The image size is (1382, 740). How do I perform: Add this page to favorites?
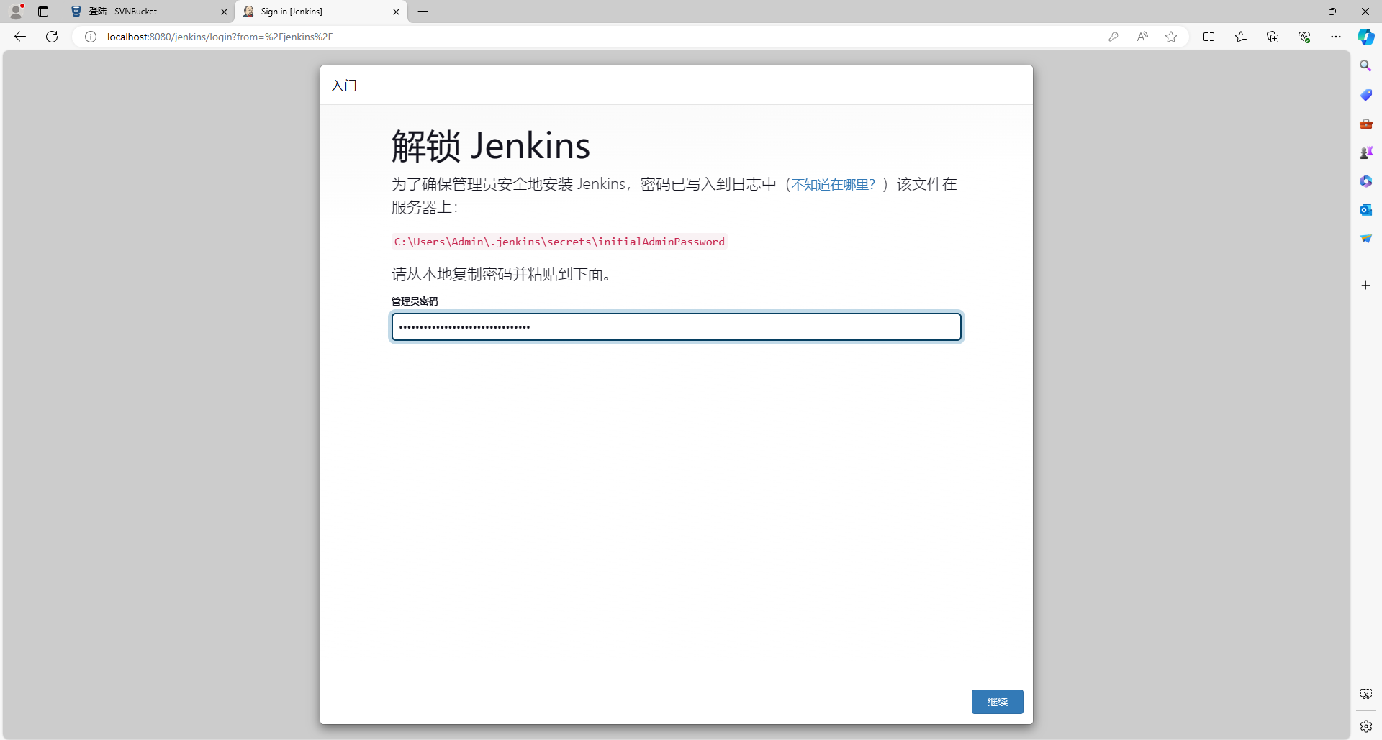click(1171, 37)
